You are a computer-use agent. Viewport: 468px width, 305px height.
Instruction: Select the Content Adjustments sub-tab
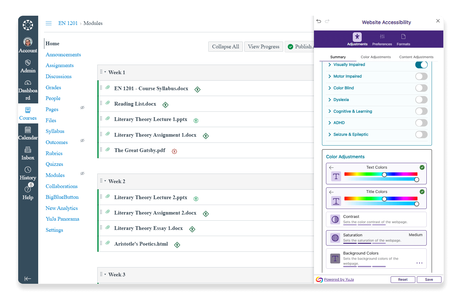[416, 57]
